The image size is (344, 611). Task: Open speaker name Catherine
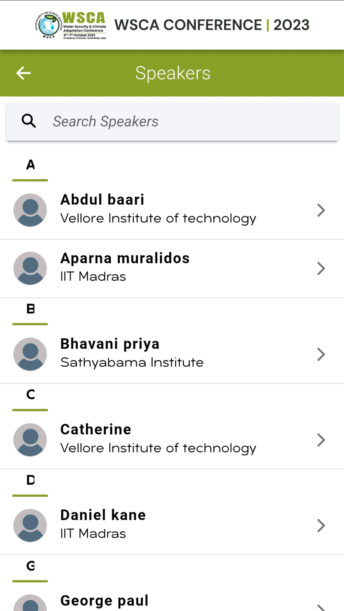pyautogui.click(x=96, y=430)
